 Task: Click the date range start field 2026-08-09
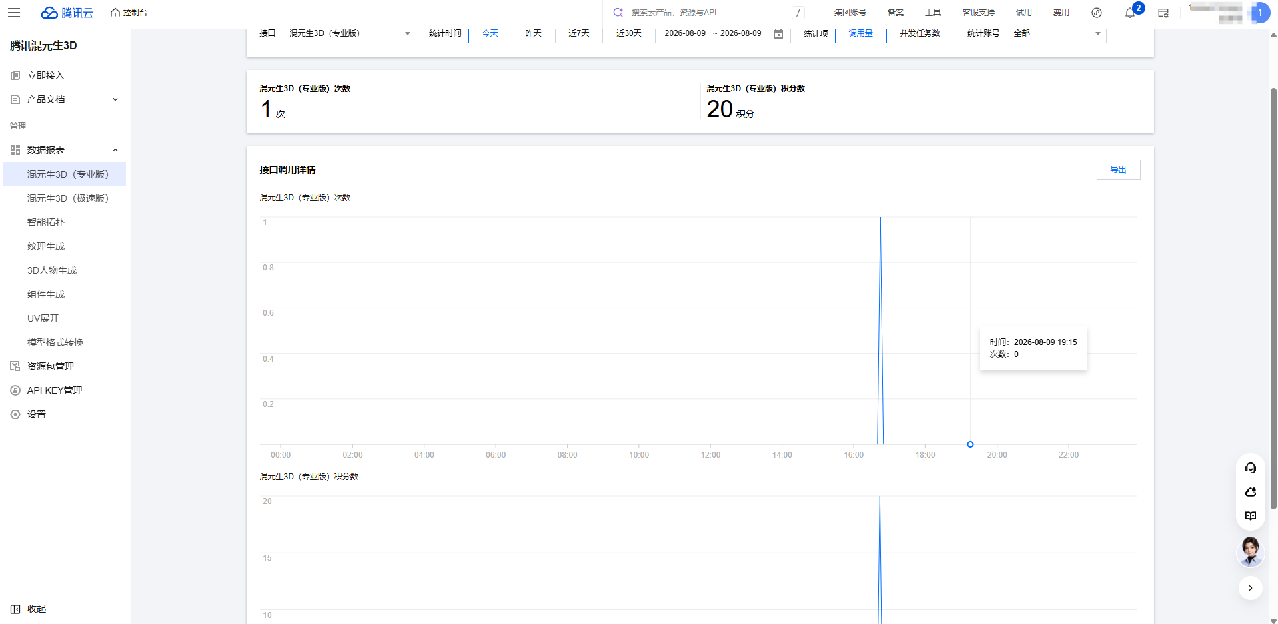click(685, 33)
